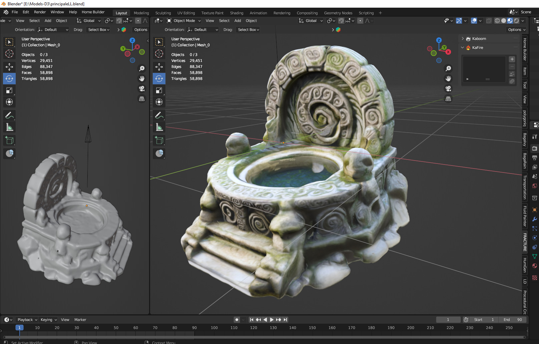This screenshot has width=539, height=344.
Task: Select the Move tool in right viewport
Action: click(159, 67)
